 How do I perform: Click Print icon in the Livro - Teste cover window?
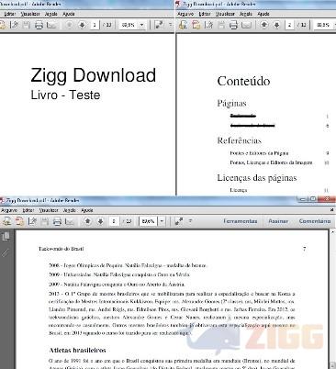click(x=39, y=25)
